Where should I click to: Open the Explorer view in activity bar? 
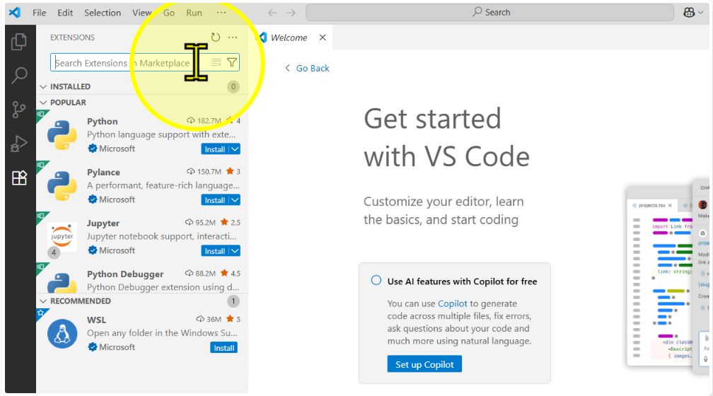(x=19, y=42)
